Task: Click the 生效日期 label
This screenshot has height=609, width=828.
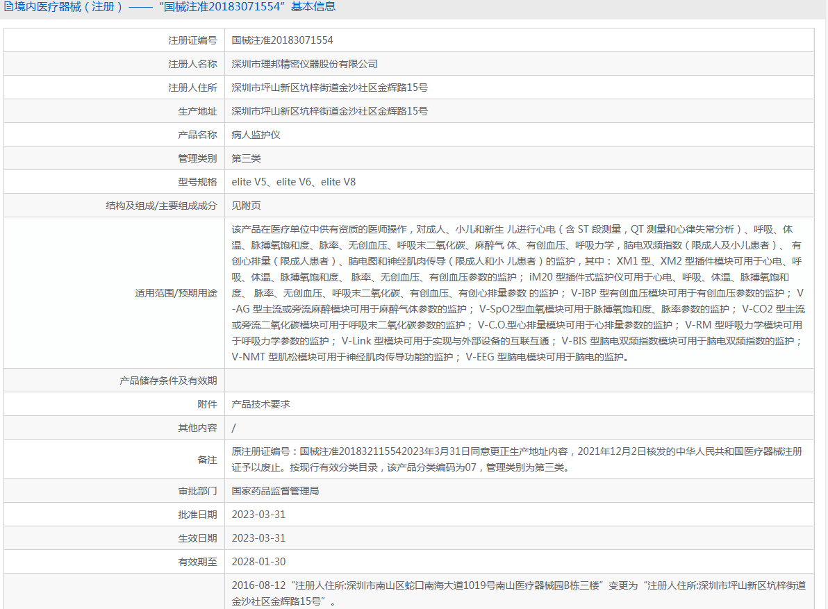Action: [x=197, y=538]
